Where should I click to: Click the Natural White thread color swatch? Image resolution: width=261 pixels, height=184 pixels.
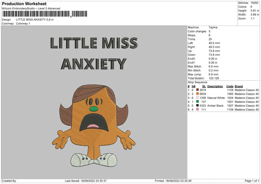pos(197,98)
